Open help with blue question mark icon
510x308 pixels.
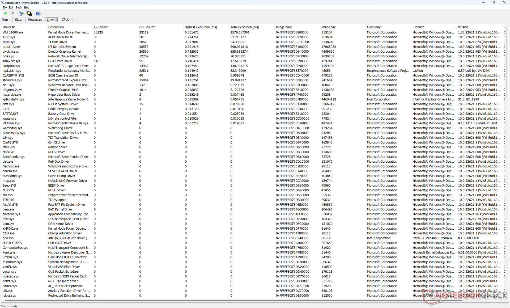38,14
